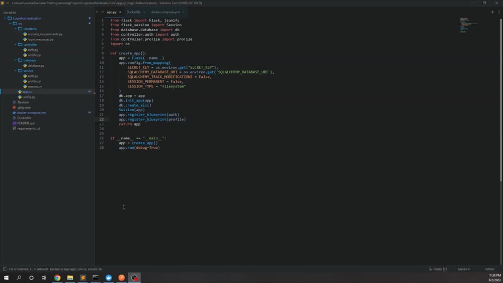Viewport: 503px width, 283px height.
Task: Place cursor on 'return app' line
Action: [x=130, y=124]
